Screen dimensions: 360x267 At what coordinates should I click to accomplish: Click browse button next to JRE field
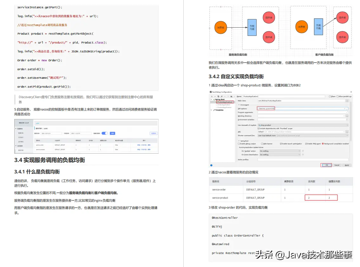347,132
